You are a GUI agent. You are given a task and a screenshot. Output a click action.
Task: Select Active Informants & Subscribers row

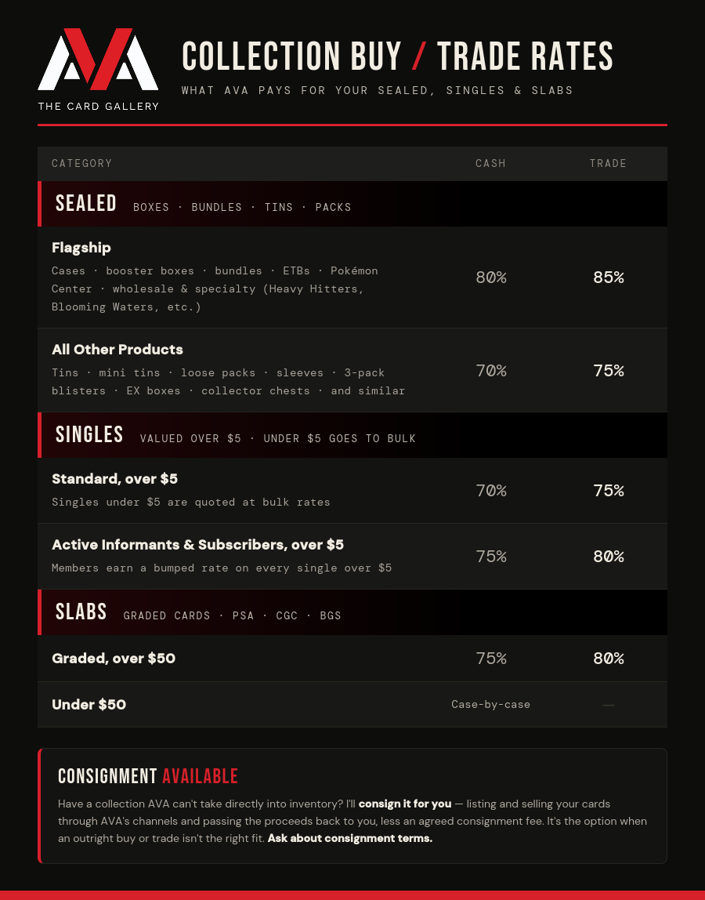[x=352, y=556]
